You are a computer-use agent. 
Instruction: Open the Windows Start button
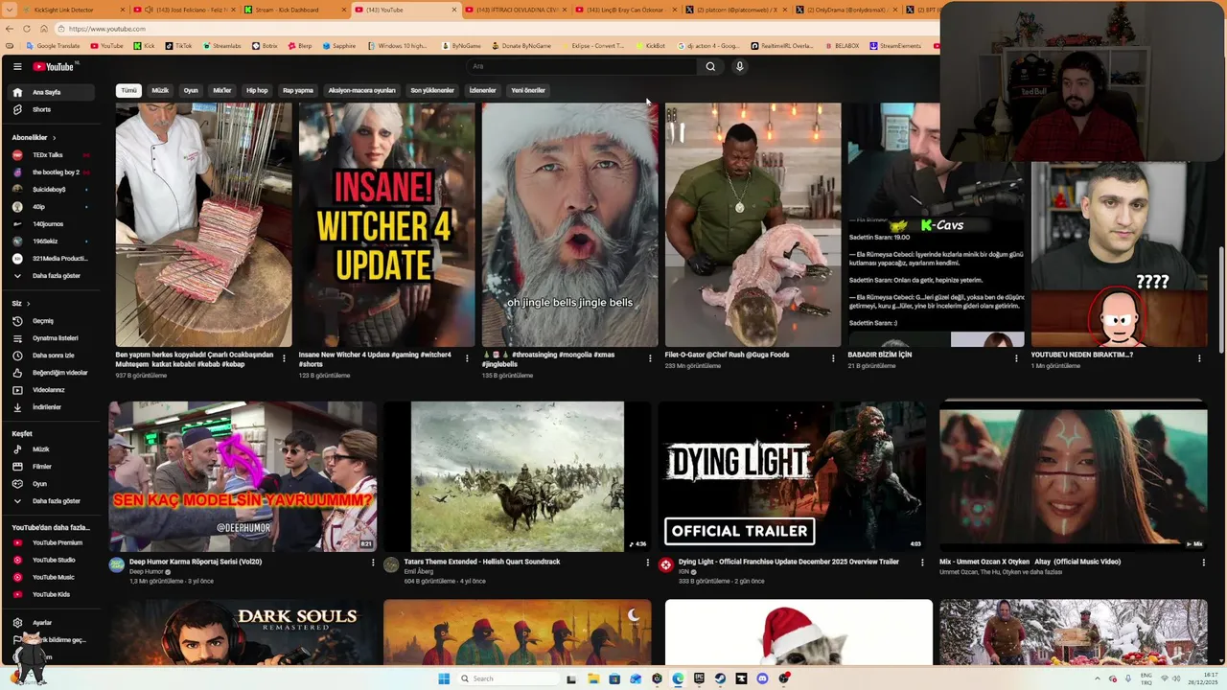pos(444,678)
